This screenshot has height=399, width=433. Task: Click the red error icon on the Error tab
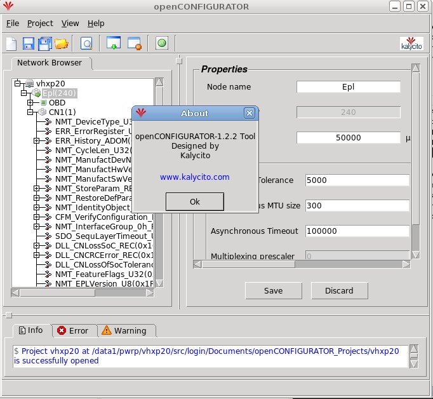pos(62,330)
